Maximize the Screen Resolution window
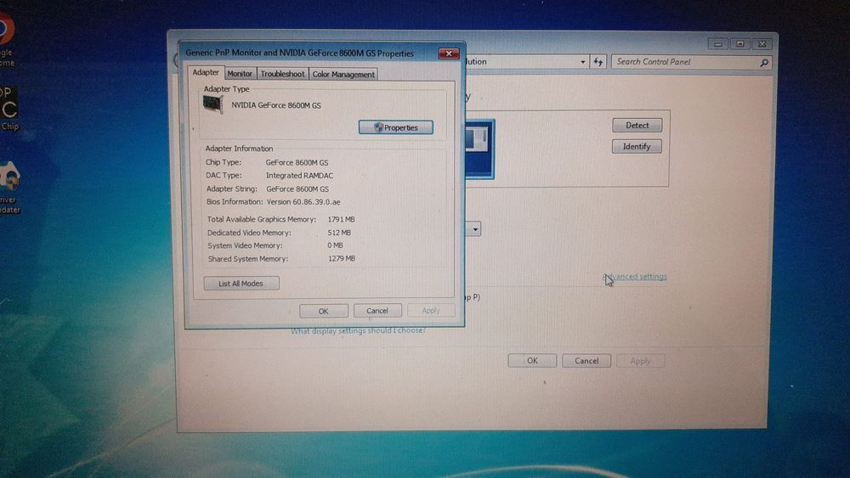Image resolution: width=850 pixels, height=478 pixels. 740,44
